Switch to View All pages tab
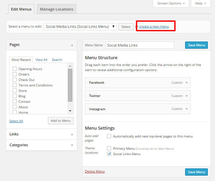This screenshot has width=215, height=181. coord(41,60)
